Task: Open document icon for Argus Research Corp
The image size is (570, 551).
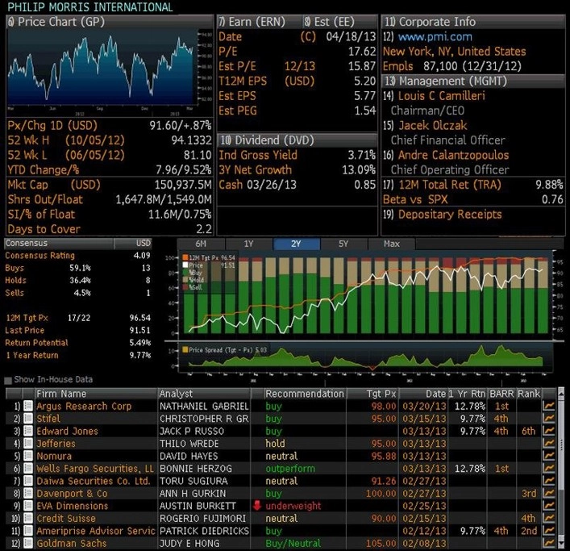Action: [28, 406]
